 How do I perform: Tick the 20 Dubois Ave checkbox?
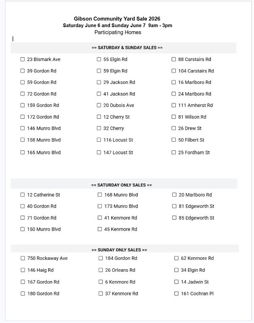click(x=99, y=105)
